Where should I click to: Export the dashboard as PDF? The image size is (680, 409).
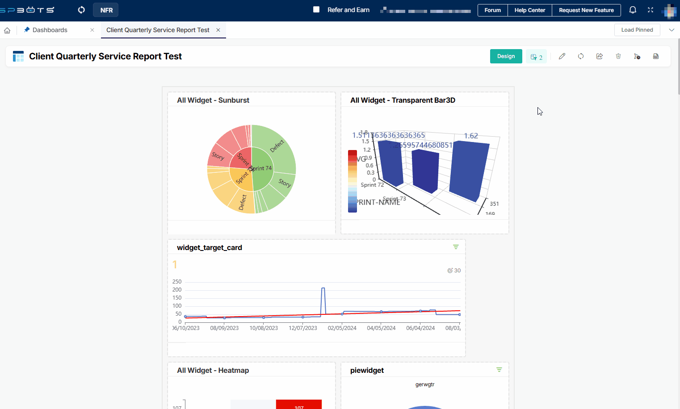point(656,56)
